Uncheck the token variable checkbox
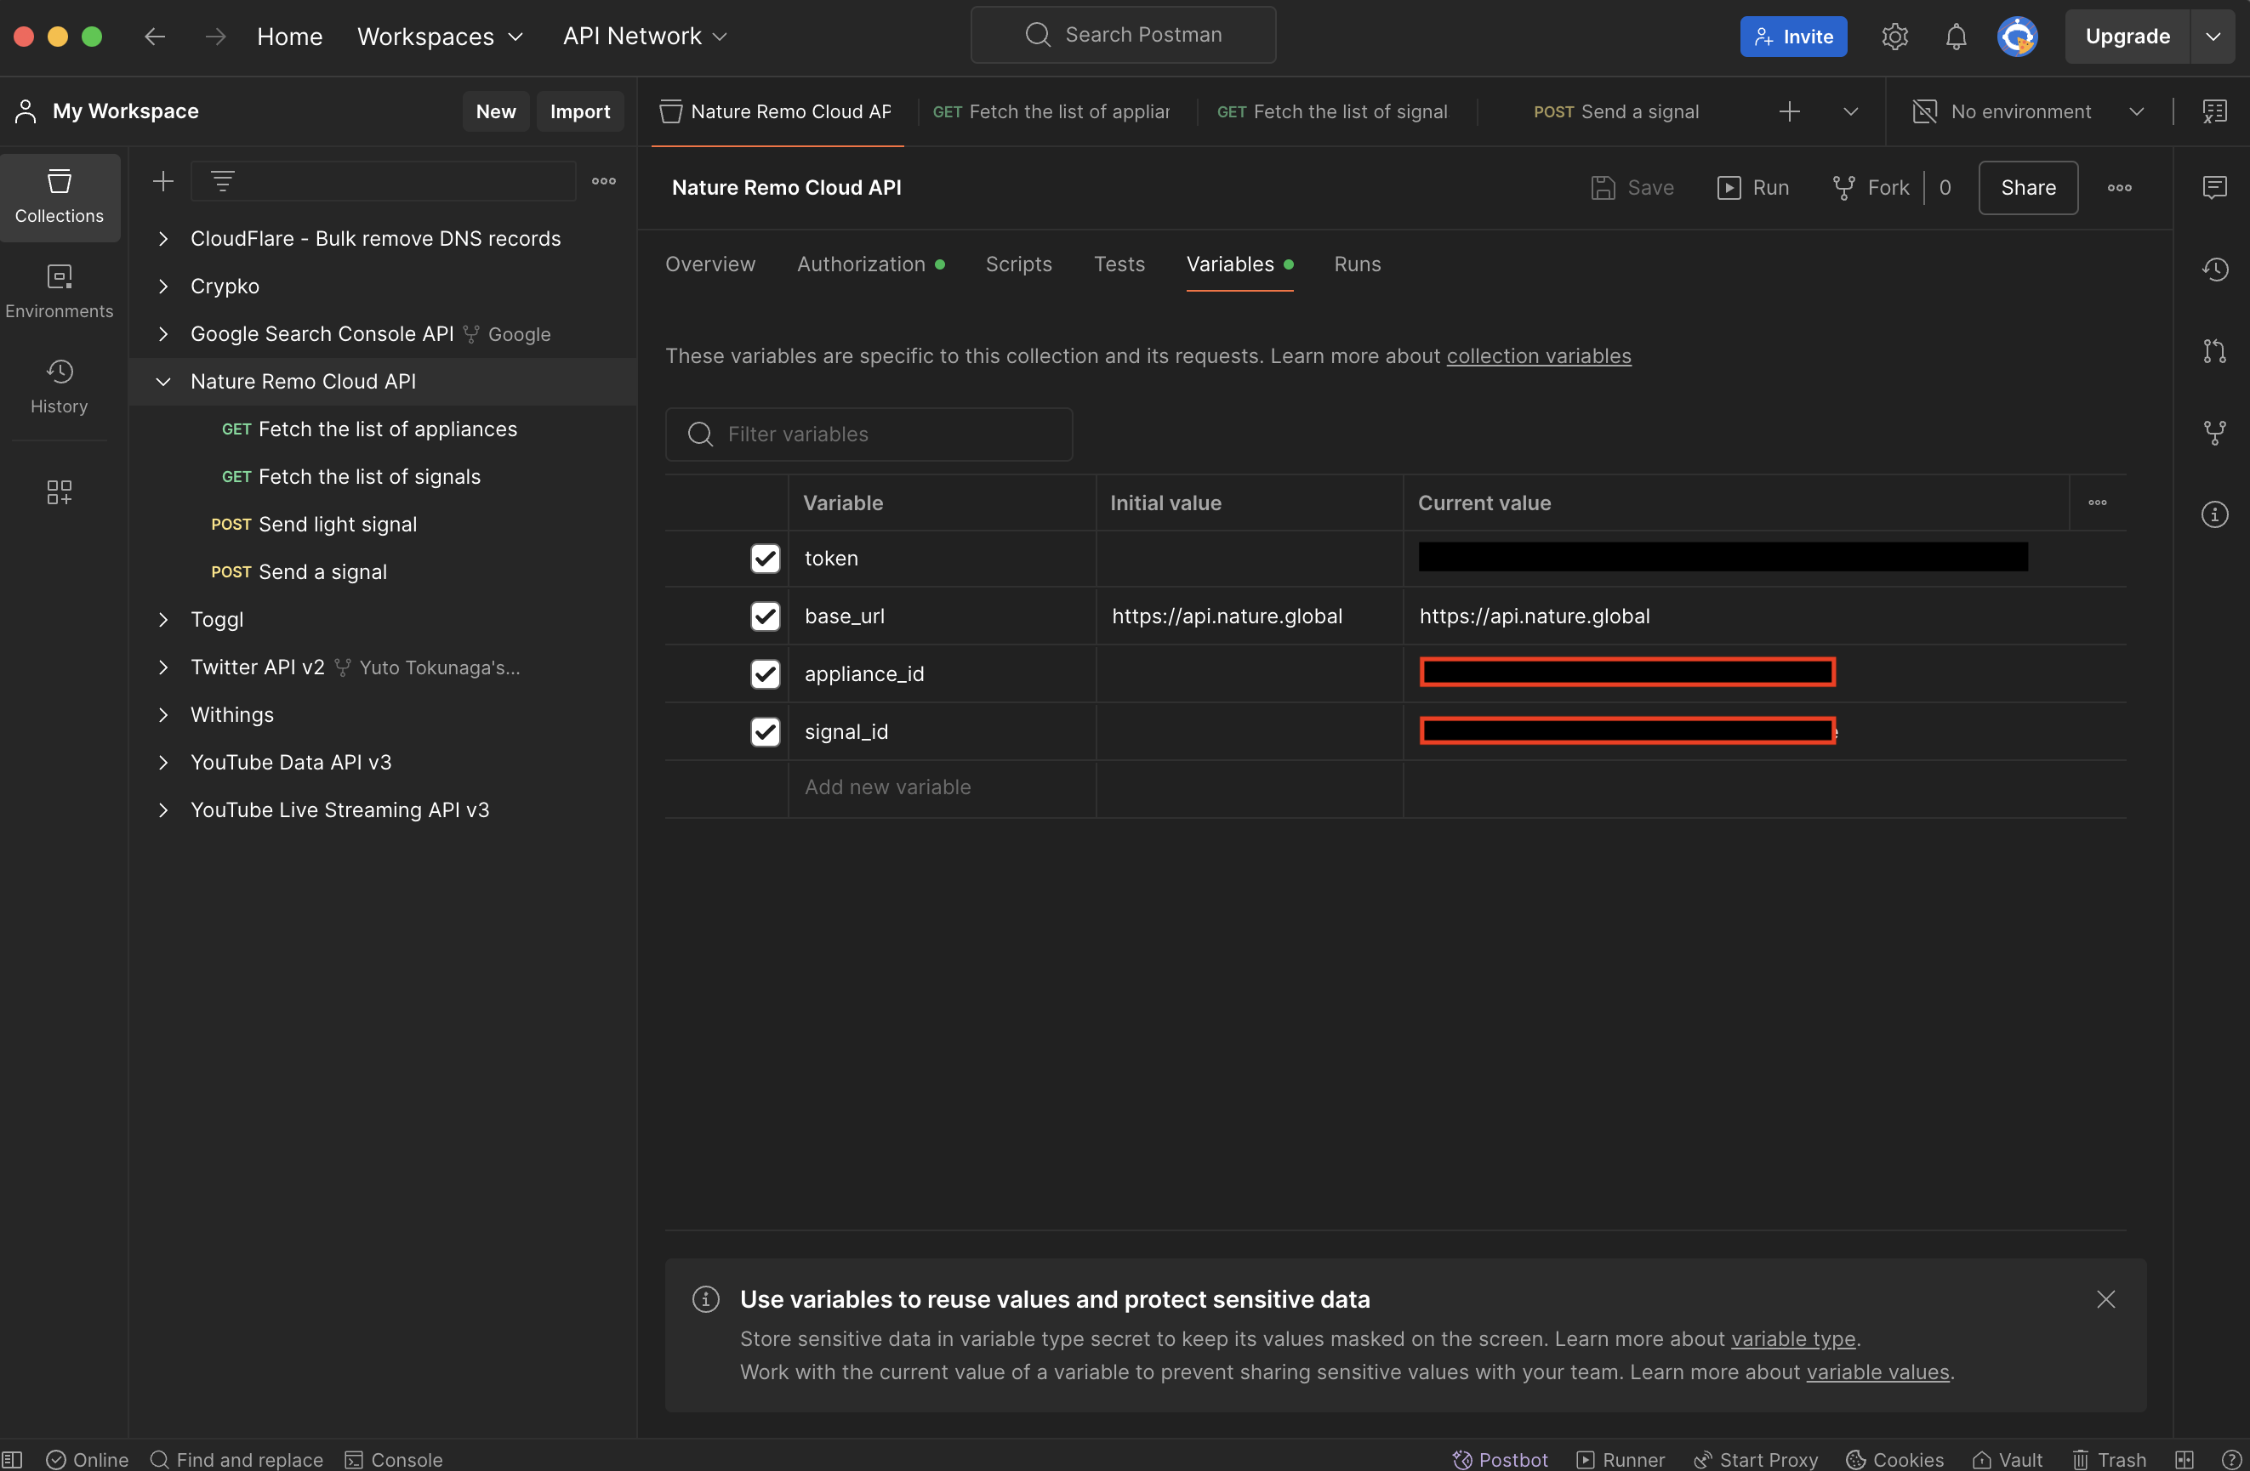Viewport: 2250px width, 1471px height. click(x=765, y=559)
